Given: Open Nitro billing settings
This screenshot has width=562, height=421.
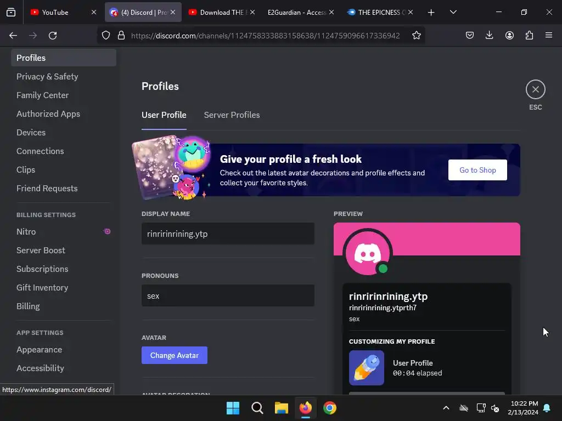Looking at the screenshot, I should click(x=64, y=232).
